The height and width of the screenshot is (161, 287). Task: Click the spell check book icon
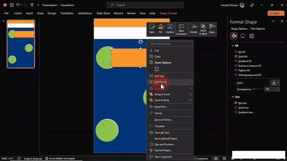pyautogui.click(x=19, y=158)
